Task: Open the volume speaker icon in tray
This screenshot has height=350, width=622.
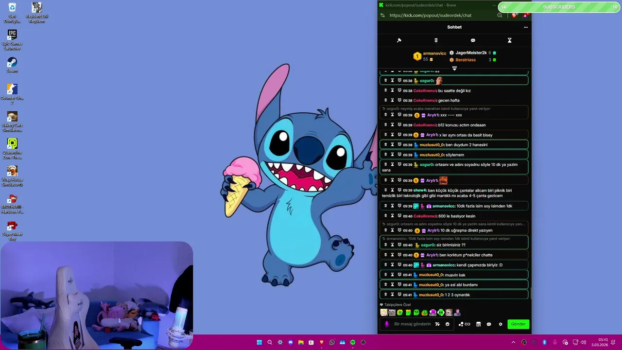Action: (583, 342)
